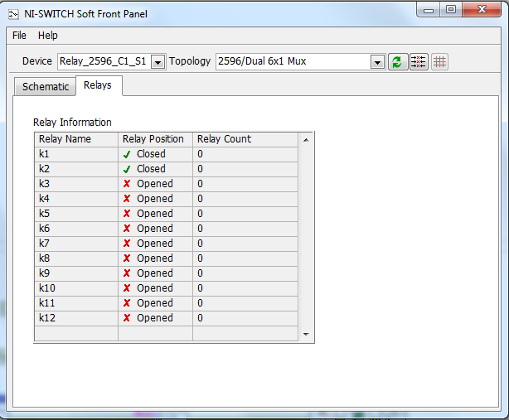Image resolution: width=509 pixels, height=420 pixels.
Task: Click the red X icon for k11
Action: click(x=127, y=303)
